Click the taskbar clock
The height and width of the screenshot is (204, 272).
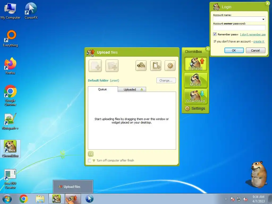(x=258, y=199)
